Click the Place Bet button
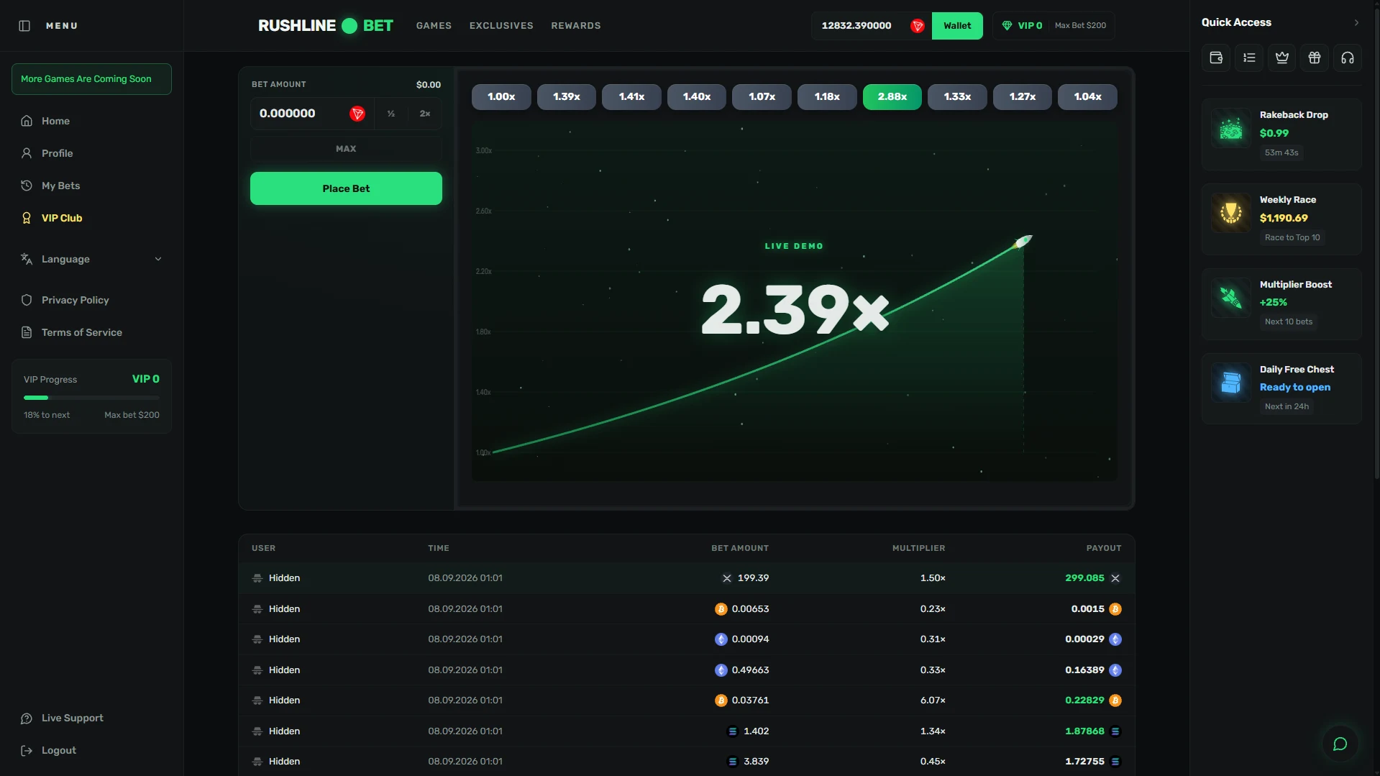1380x776 pixels. [346, 188]
